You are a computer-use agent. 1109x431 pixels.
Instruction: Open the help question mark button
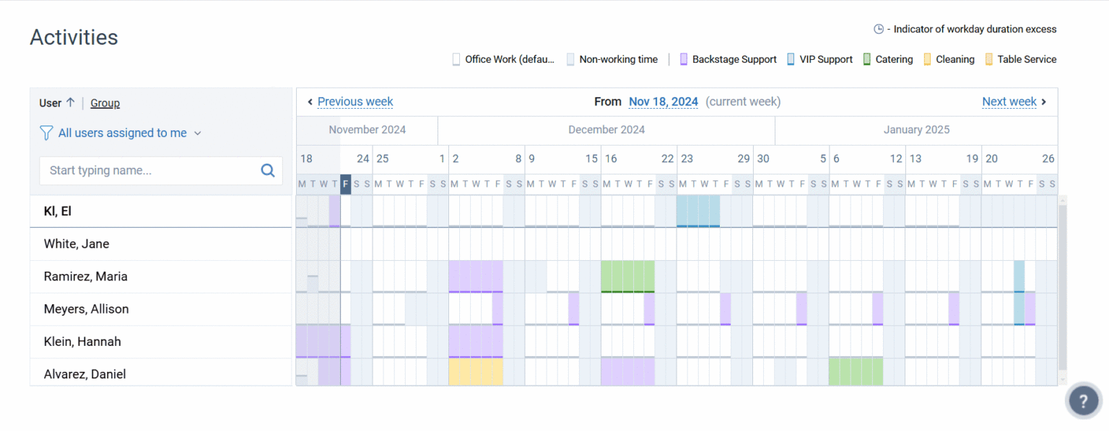(x=1084, y=401)
